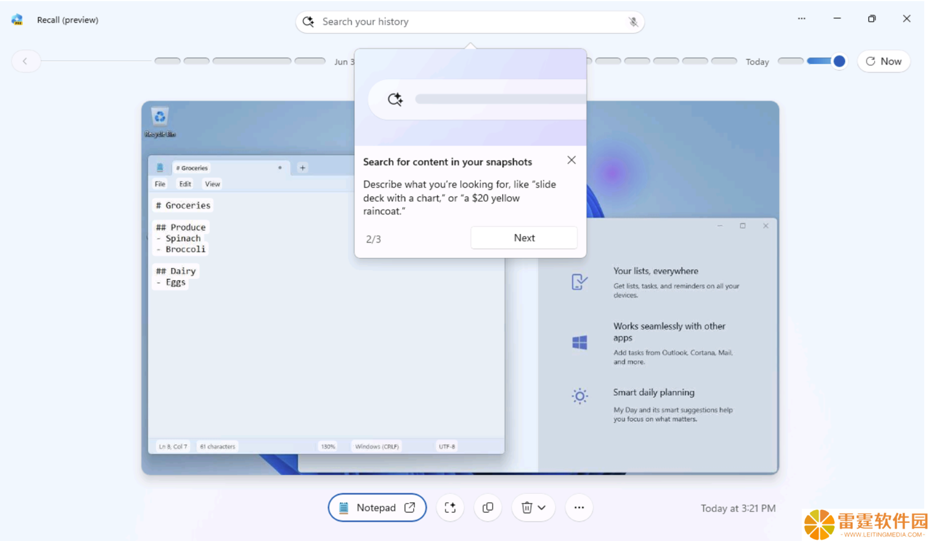Image resolution: width=931 pixels, height=541 pixels.
Task: Click the '- Eggs' line in the note
Action: click(171, 282)
